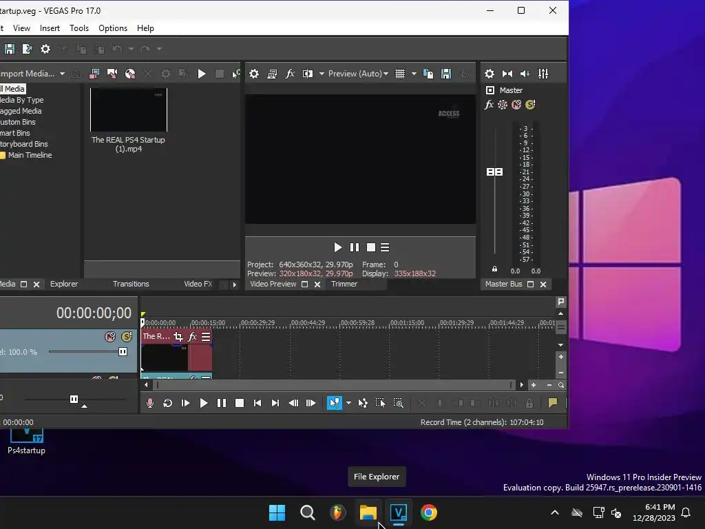Save the project with the toolbar Save icon

click(10, 49)
